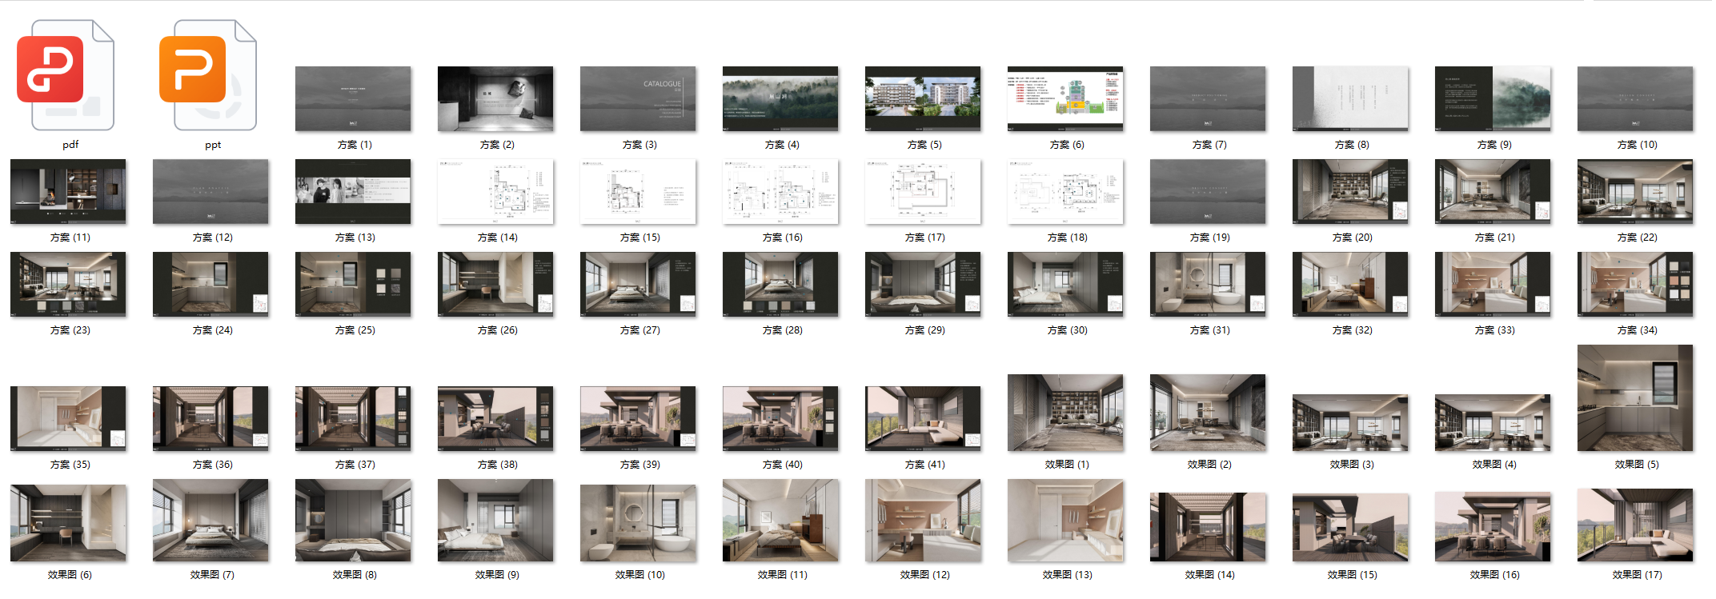Select rendering 效果图 (1)

1065,413
